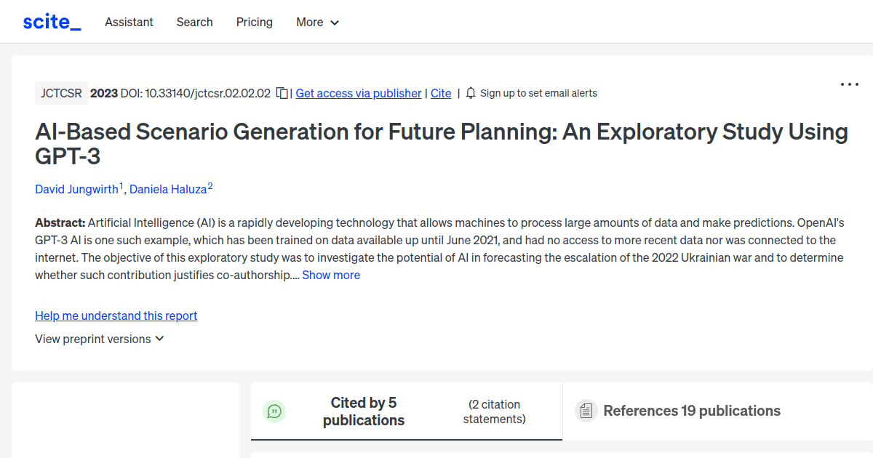Image resolution: width=873 pixels, height=458 pixels.
Task: Select author David Jungwirth
Action: [x=76, y=189]
